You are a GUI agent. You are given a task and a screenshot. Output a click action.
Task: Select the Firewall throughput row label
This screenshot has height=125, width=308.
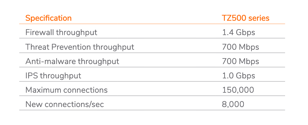tap(61, 32)
